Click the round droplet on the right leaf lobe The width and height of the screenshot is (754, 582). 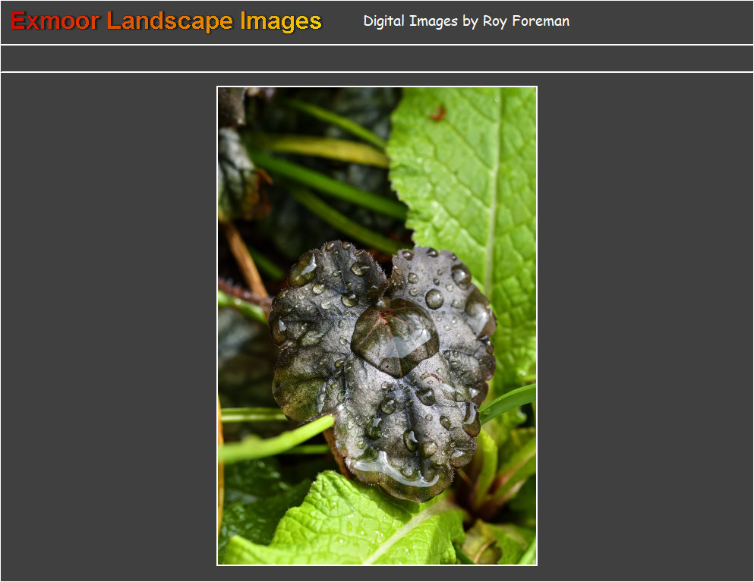click(x=434, y=298)
